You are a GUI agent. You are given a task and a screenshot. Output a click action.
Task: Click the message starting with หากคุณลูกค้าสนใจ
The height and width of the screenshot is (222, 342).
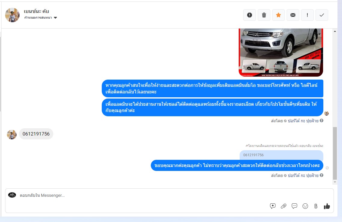(213, 88)
